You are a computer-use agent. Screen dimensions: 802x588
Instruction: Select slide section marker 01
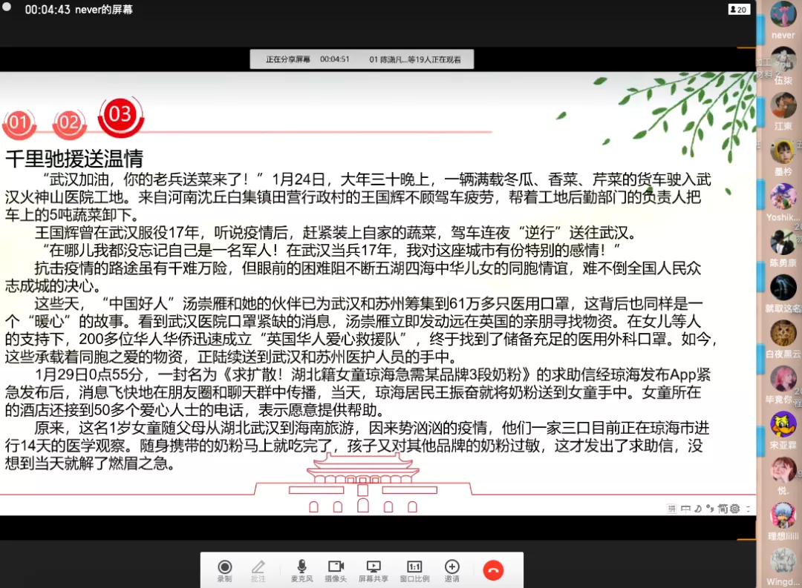(19, 123)
